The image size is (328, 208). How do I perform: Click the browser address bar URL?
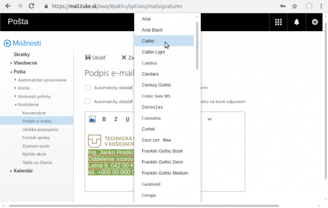(x=117, y=6)
